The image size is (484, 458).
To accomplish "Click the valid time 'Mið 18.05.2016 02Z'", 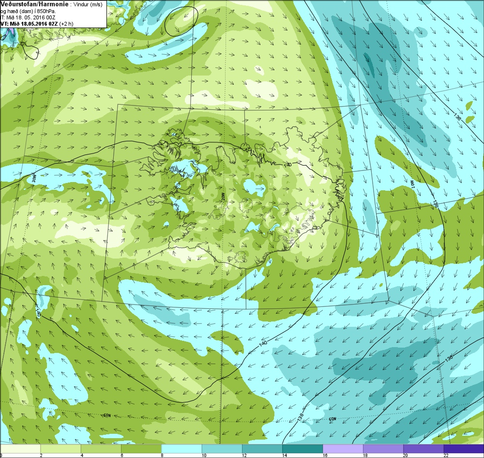I will click(x=33, y=24).
